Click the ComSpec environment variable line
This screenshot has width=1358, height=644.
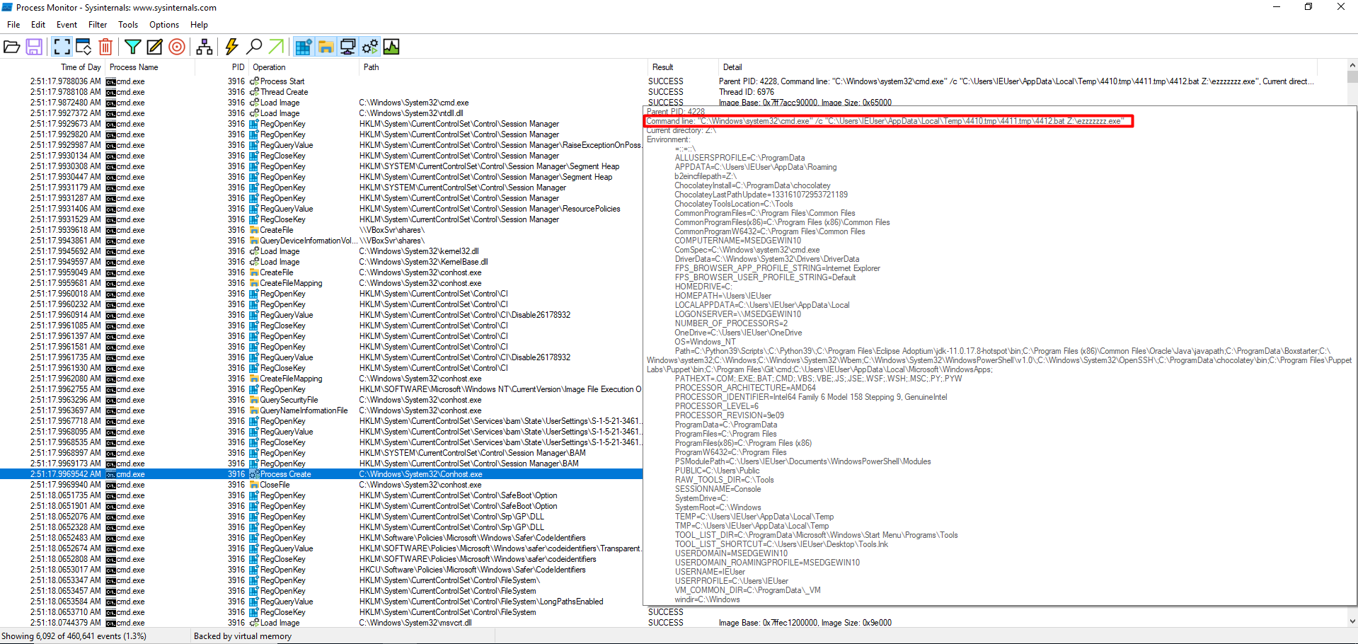tap(747, 250)
